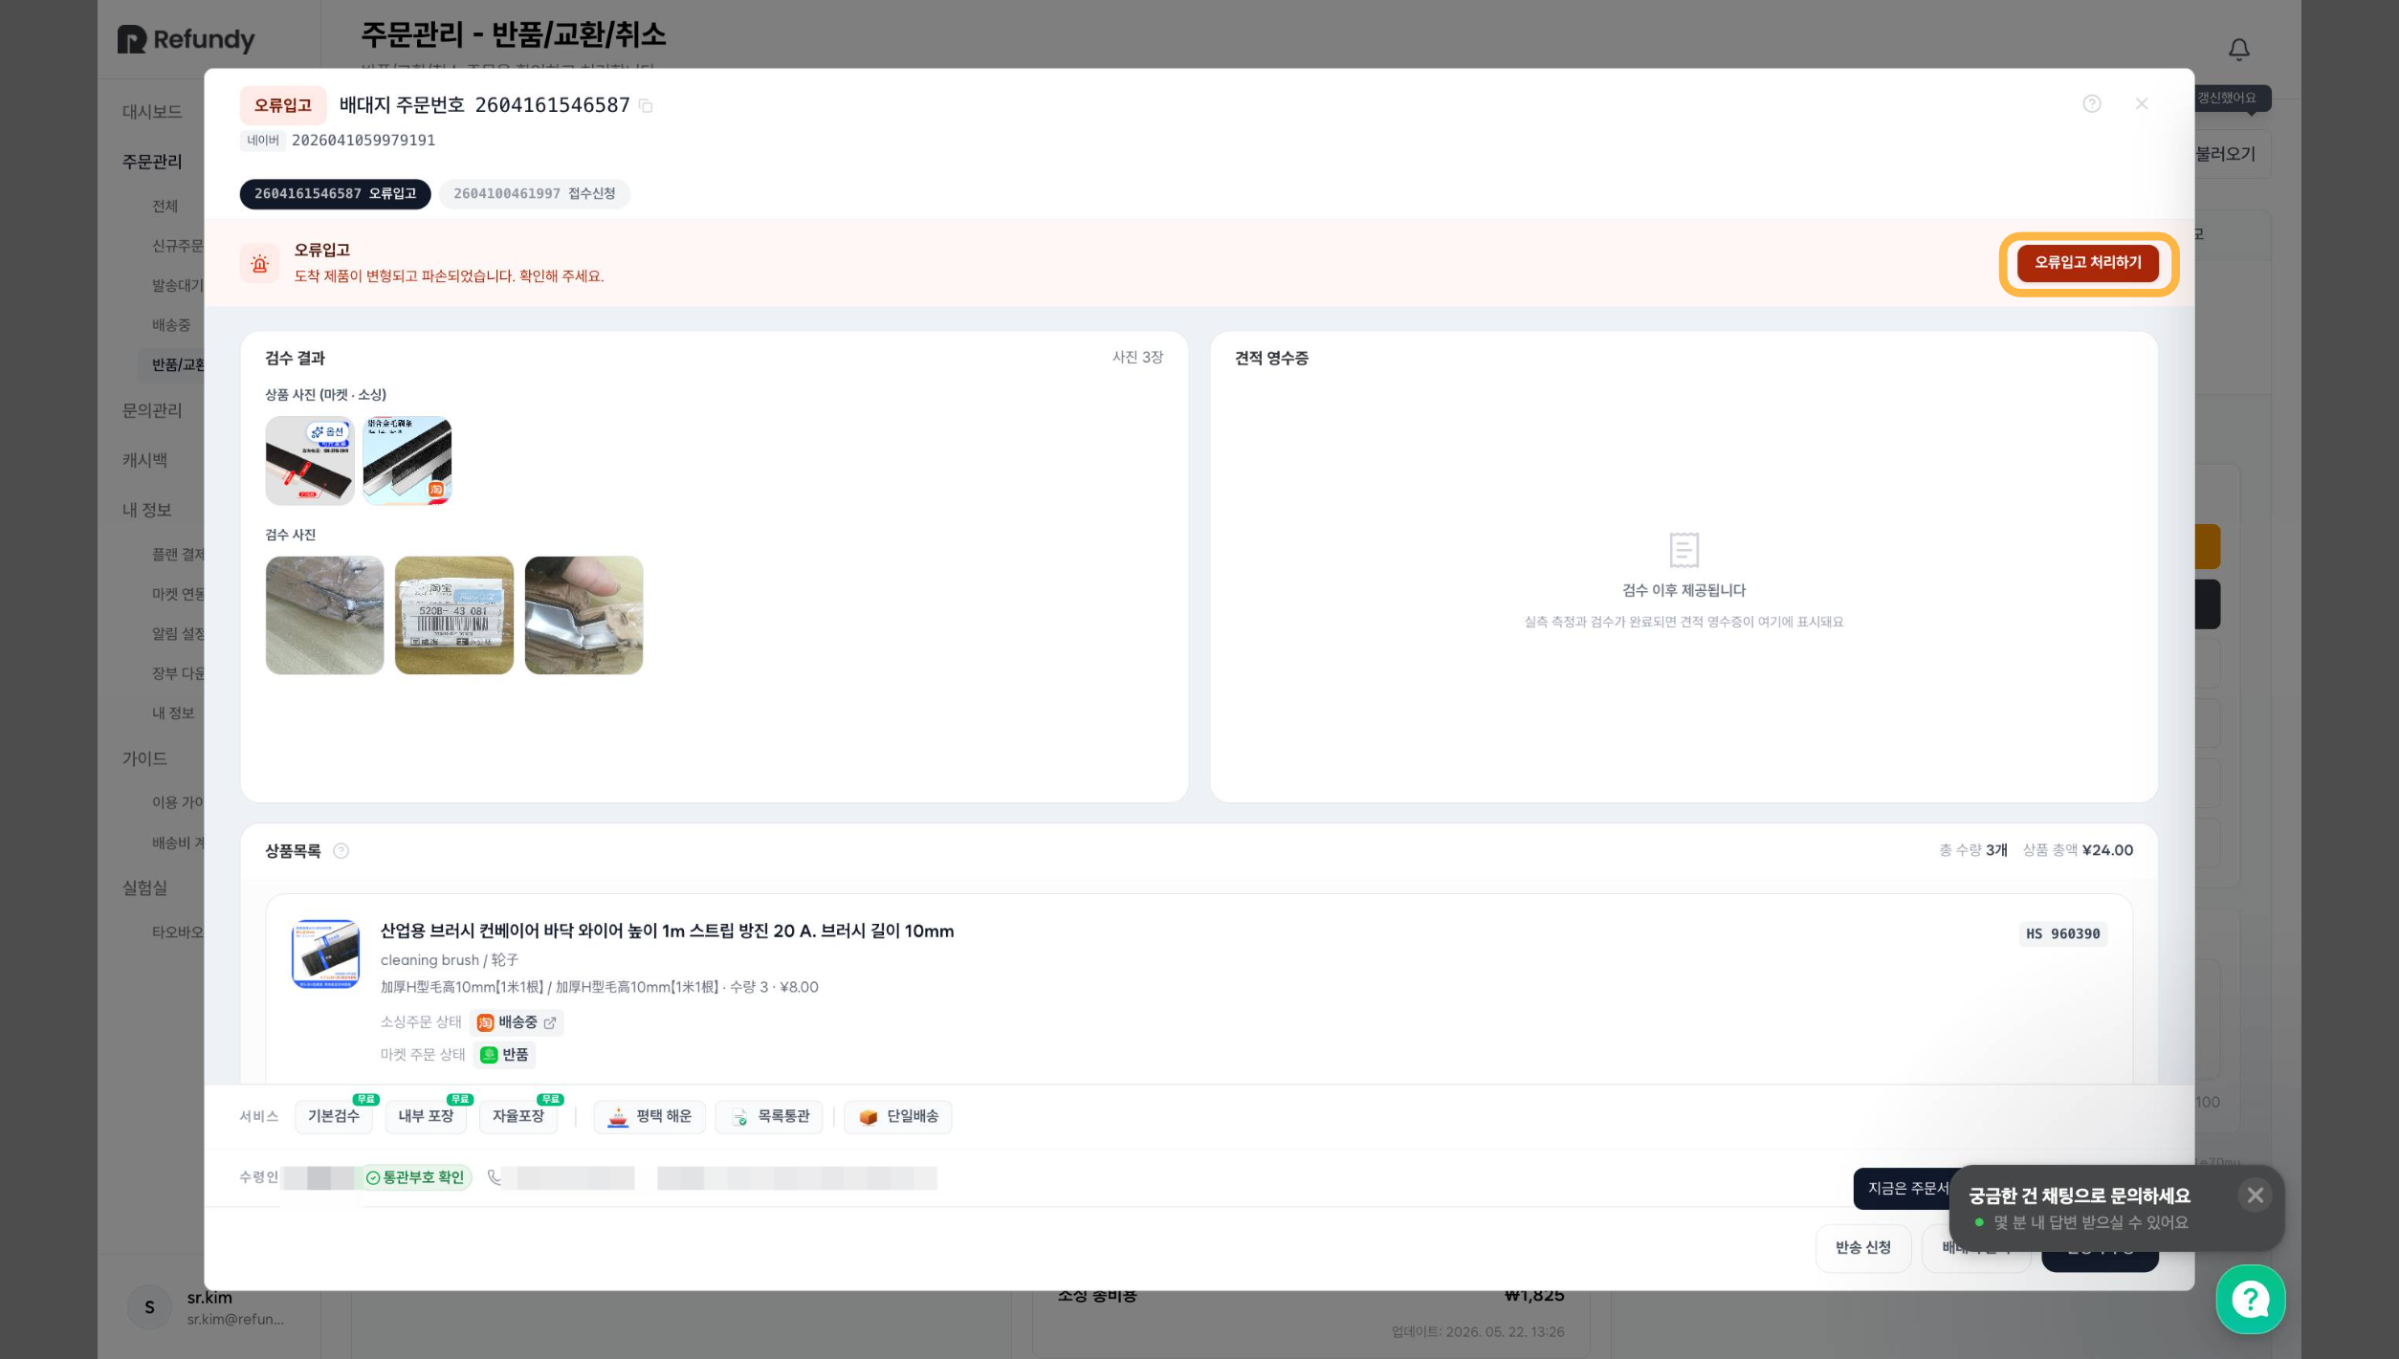Open the external link icon next to 배송중 status
Image resolution: width=2399 pixels, height=1359 pixels.
click(550, 1023)
